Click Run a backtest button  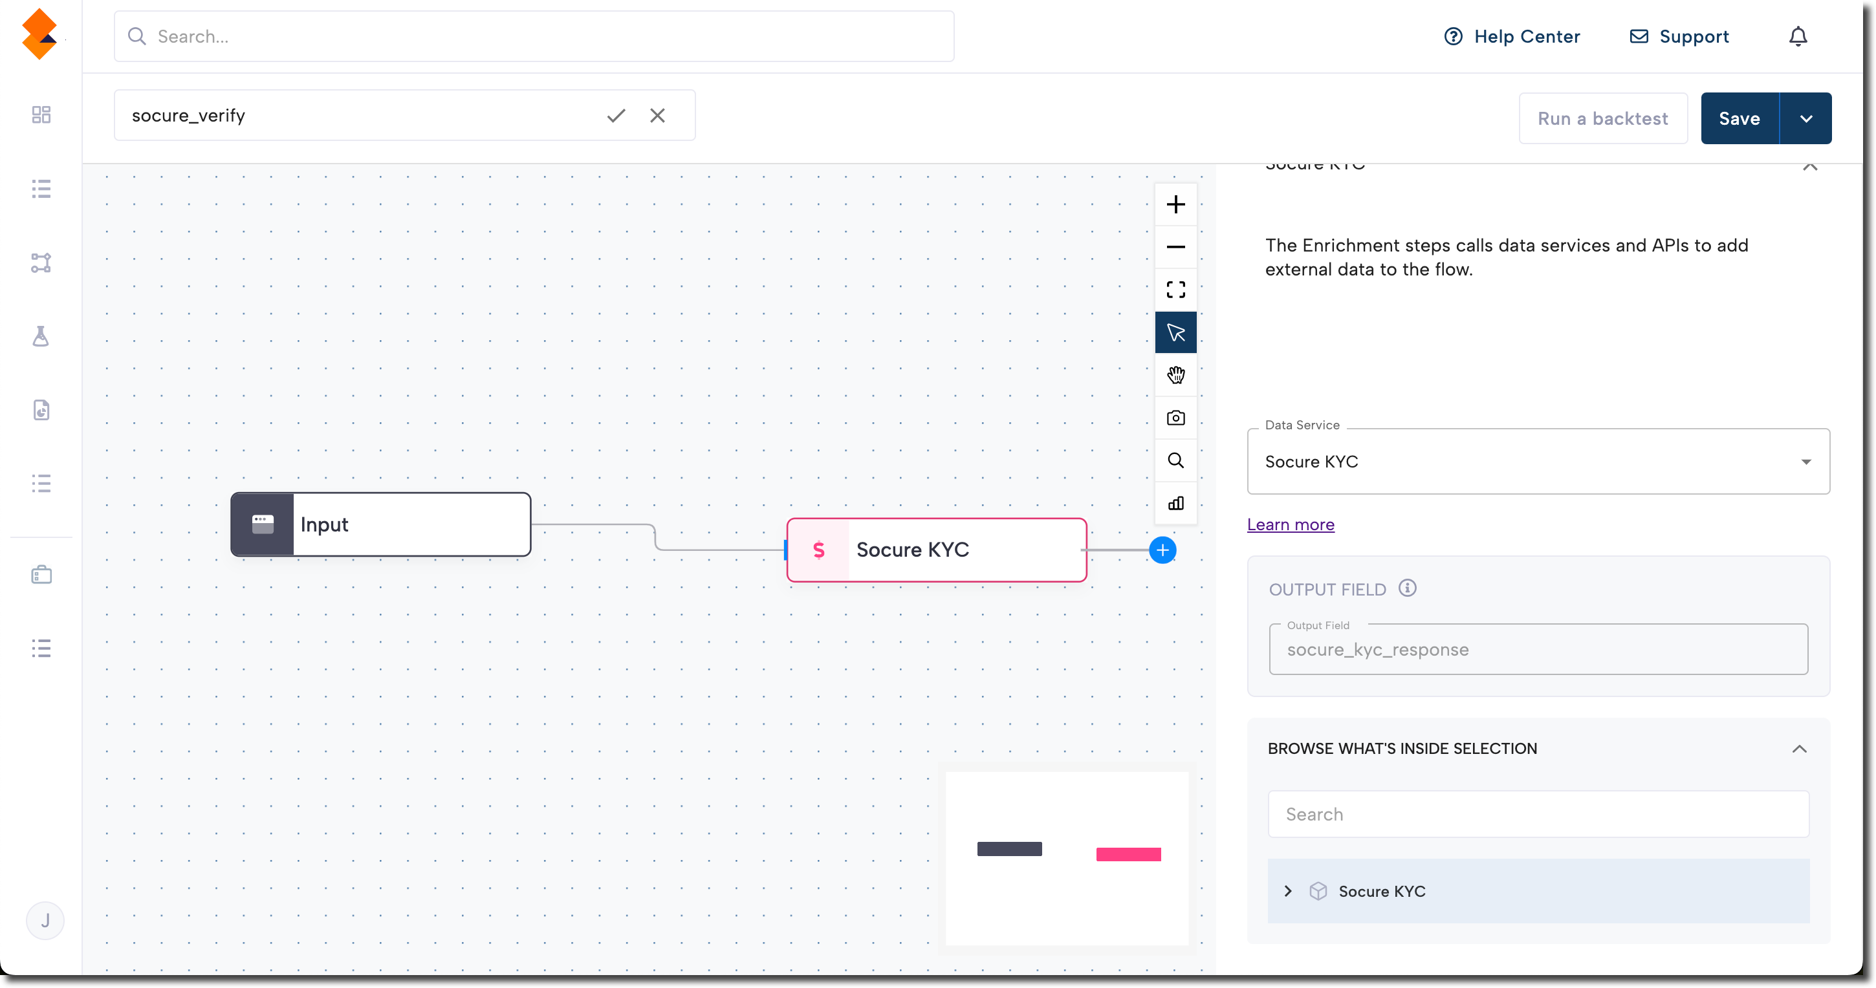1602,119
